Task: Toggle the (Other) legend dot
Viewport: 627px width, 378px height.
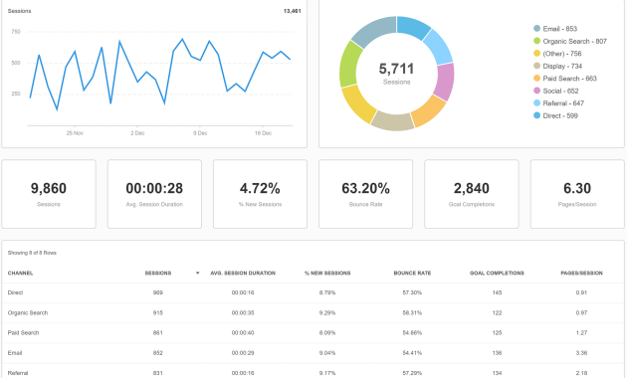Action: (x=537, y=53)
